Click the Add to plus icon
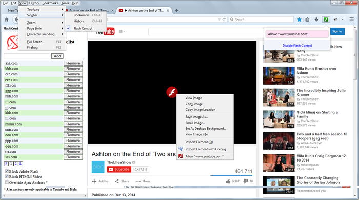Viewport: 359px width, 200px height. [94, 181]
